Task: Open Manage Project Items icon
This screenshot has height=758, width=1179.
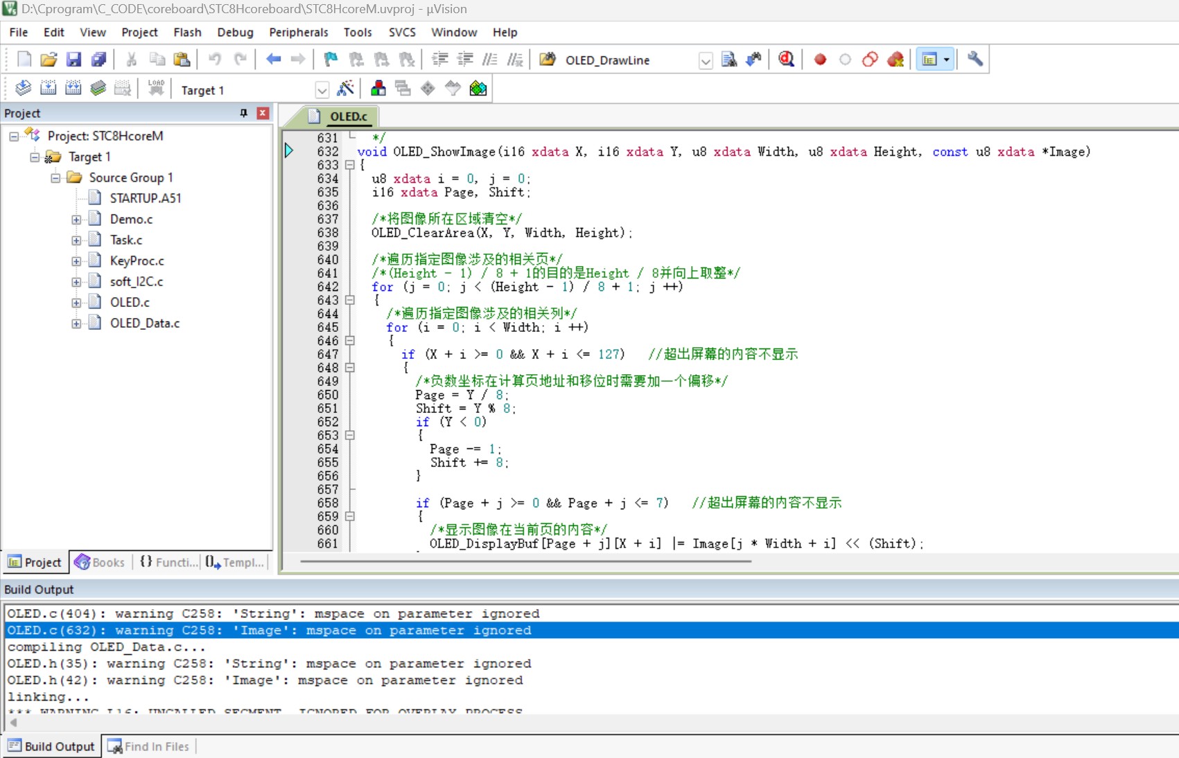Action: (378, 89)
